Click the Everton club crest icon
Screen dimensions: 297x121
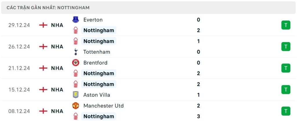pos(75,20)
